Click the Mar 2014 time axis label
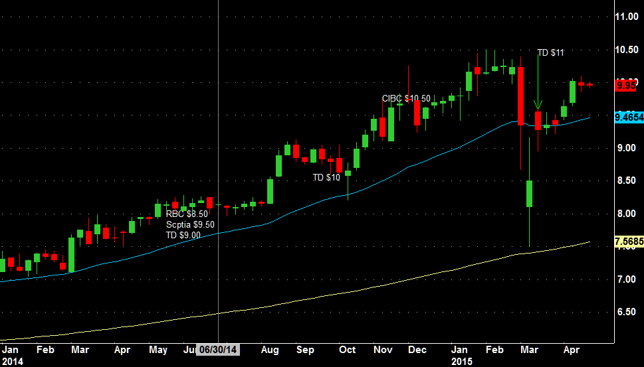This screenshot has width=644, height=367. click(x=80, y=350)
